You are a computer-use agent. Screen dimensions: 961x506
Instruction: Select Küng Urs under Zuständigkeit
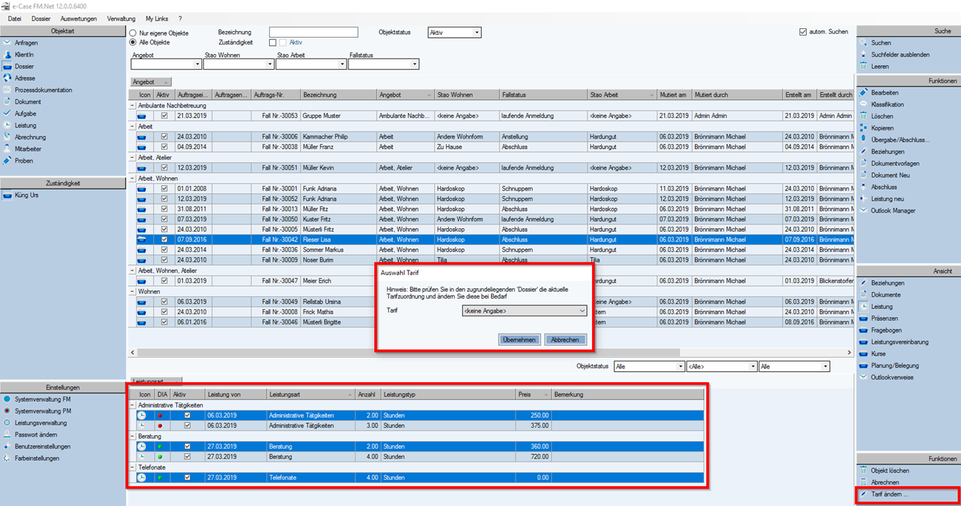point(27,196)
